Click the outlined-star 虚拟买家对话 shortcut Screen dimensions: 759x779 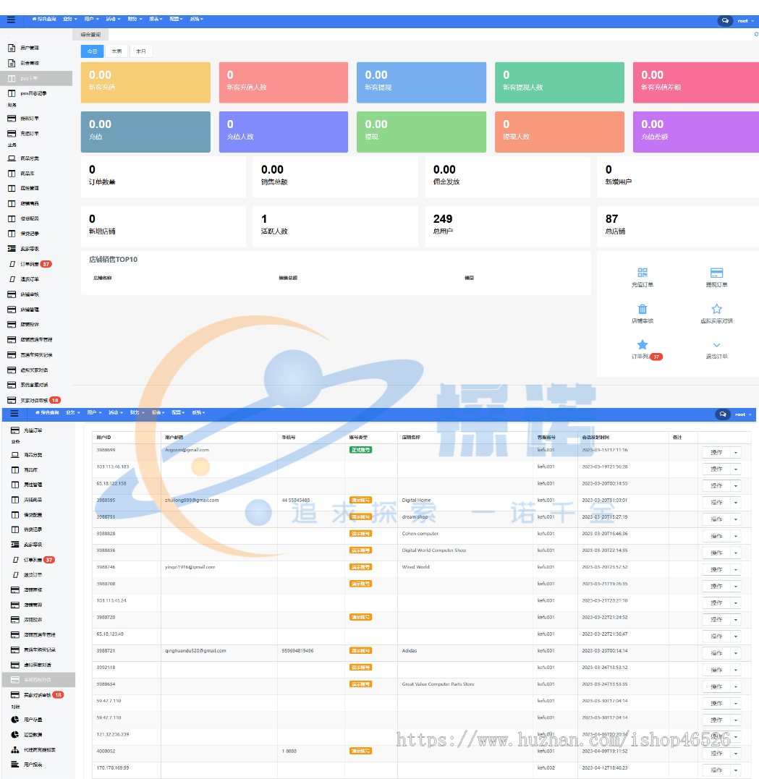coord(716,309)
